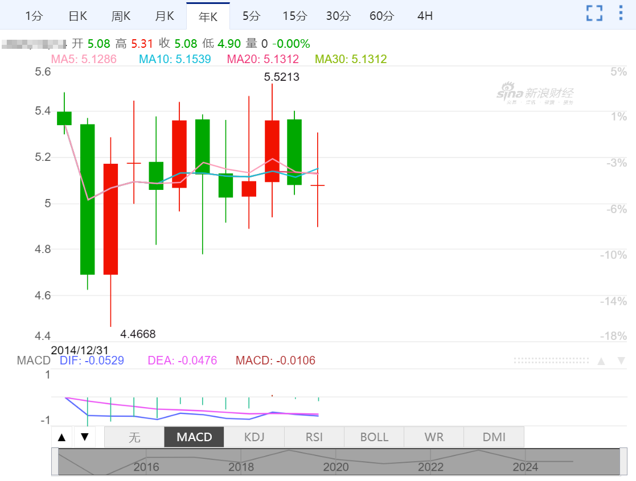Click the dotted drag handle in MACD panel
Viewport: 636px width, 481px height.
551,361
